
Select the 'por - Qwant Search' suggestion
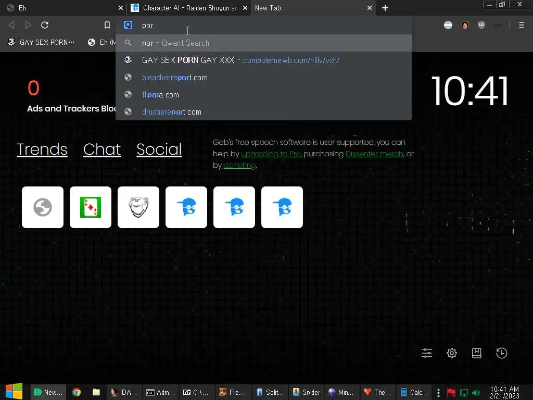point(263,43)
